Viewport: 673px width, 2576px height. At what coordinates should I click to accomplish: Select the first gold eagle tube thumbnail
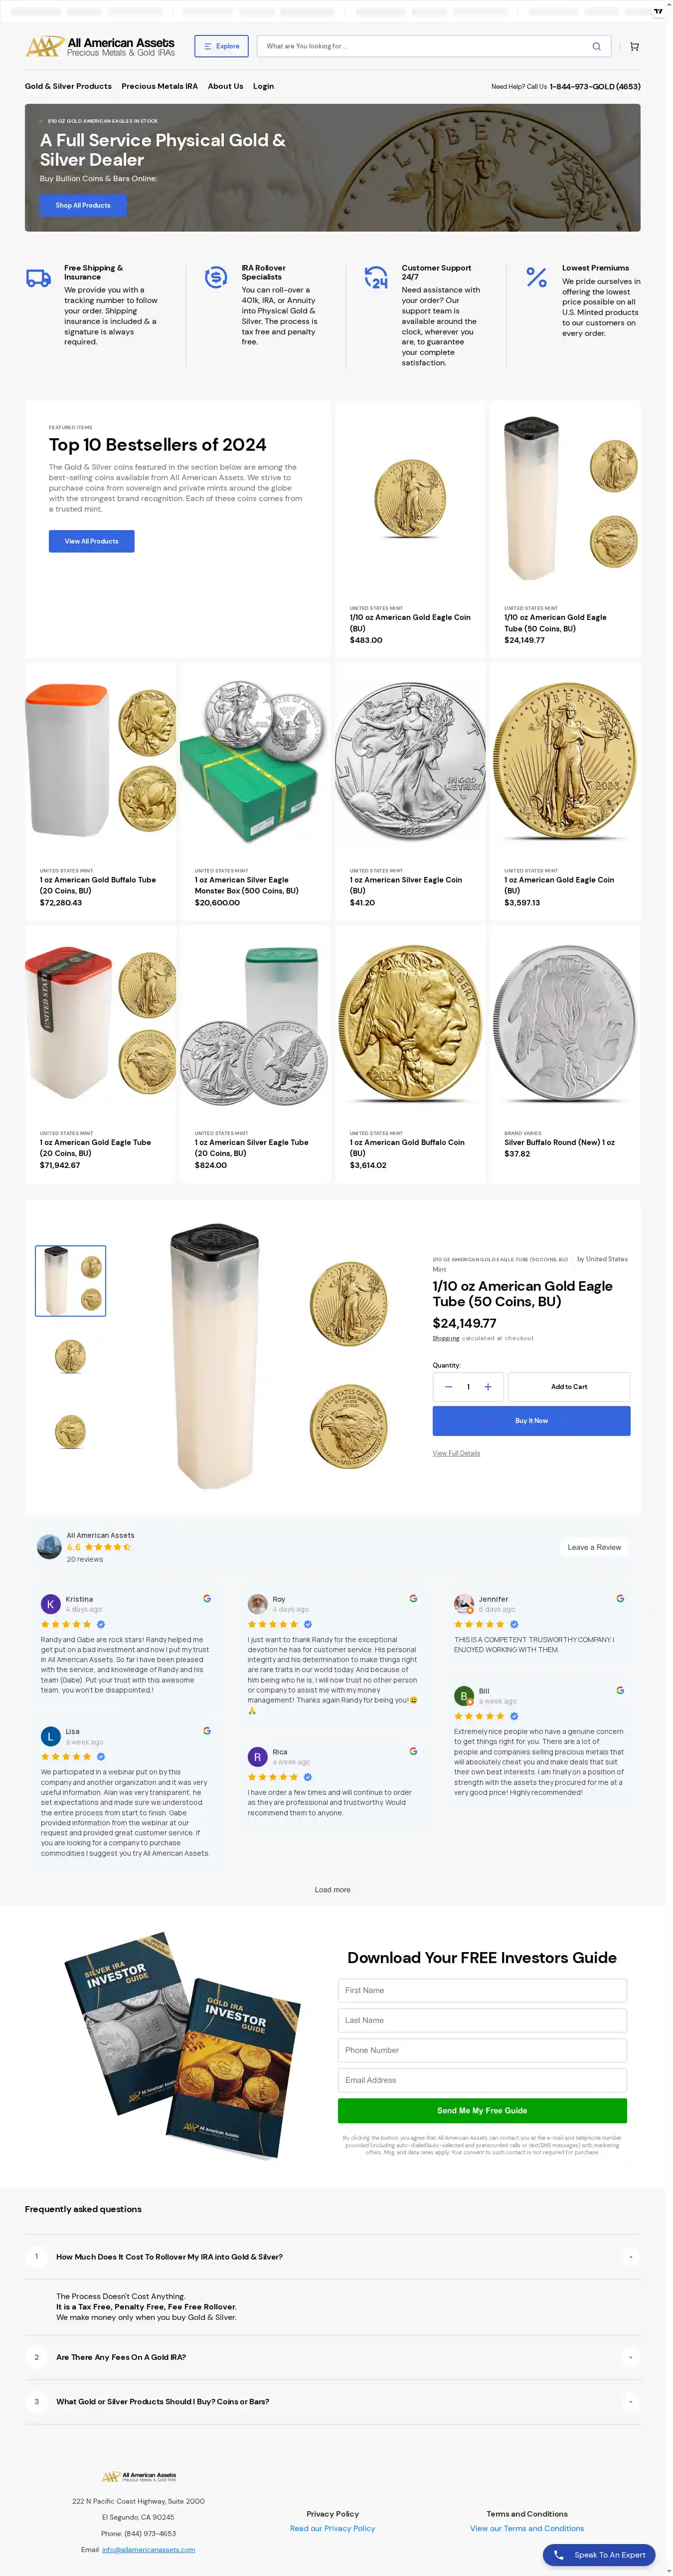[71, 1280]
